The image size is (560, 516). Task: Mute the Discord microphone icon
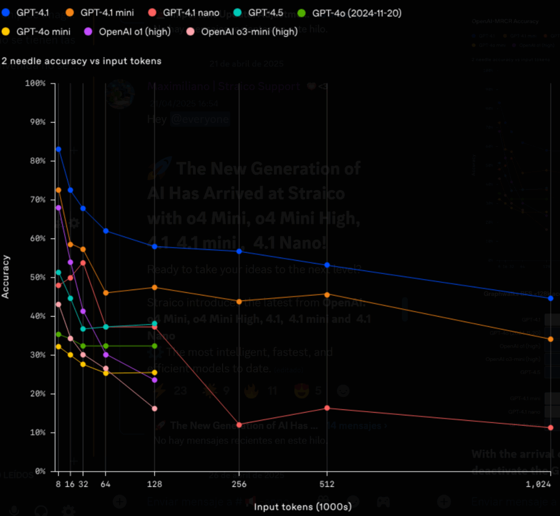(x=14, y=511)
